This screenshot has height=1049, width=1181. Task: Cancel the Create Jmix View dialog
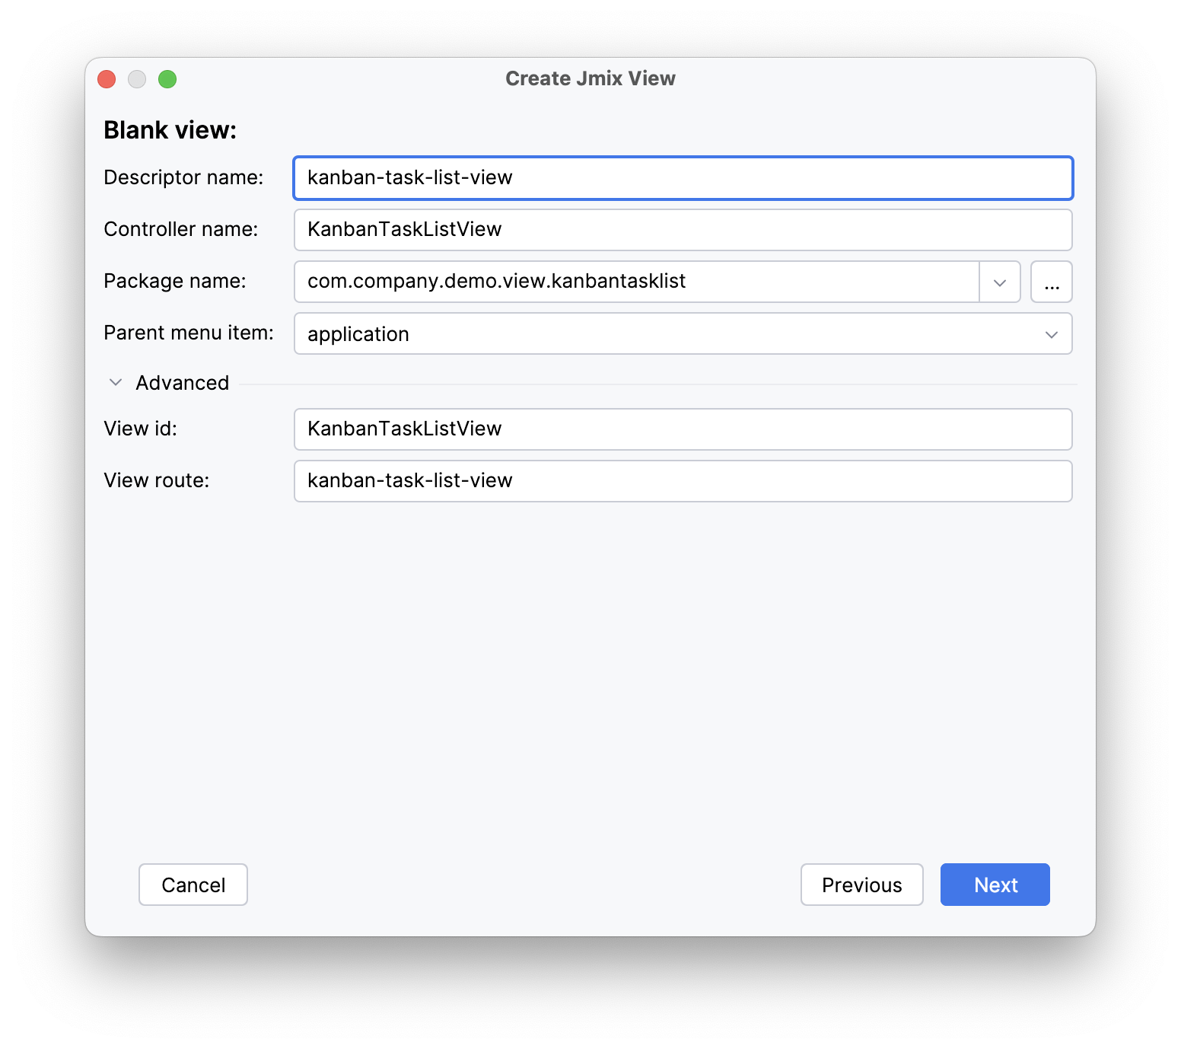coord(193,885)
